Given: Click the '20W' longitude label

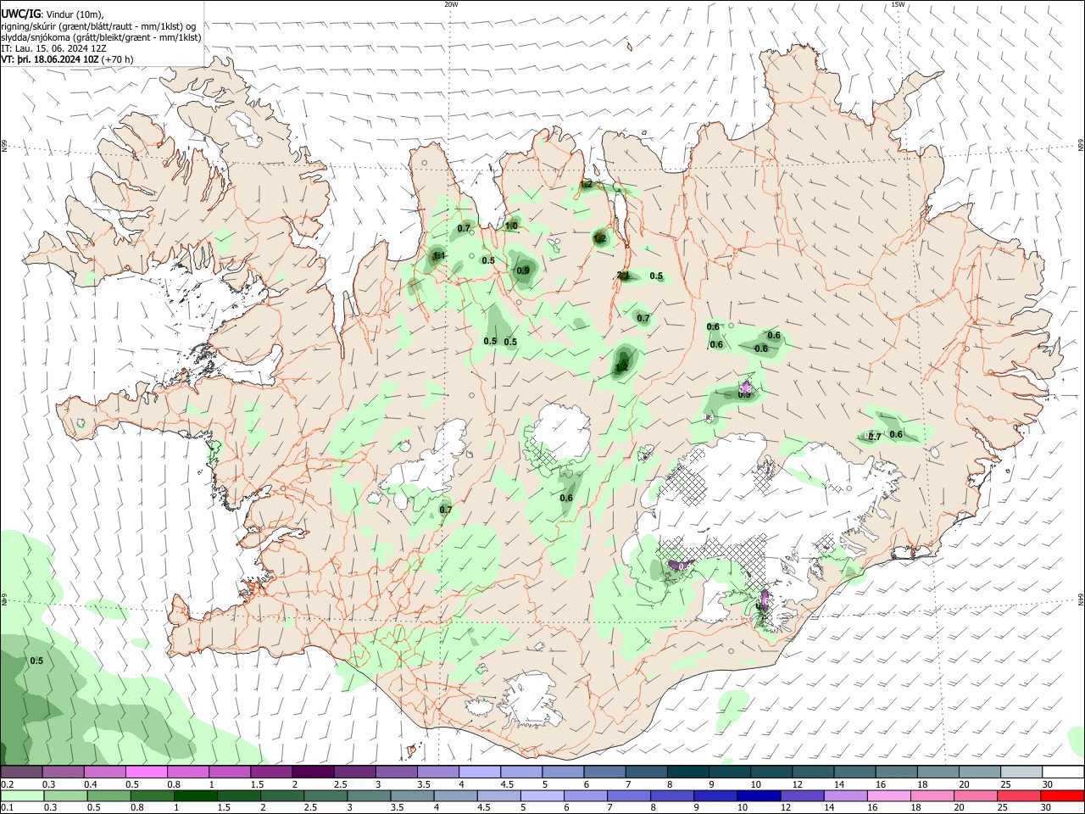Looking at the screenshot, I should [451, 4].
